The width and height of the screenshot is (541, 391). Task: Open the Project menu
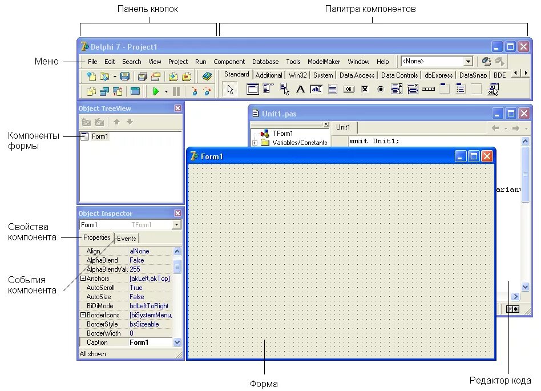pyautogui.click(x=178, y=62)
